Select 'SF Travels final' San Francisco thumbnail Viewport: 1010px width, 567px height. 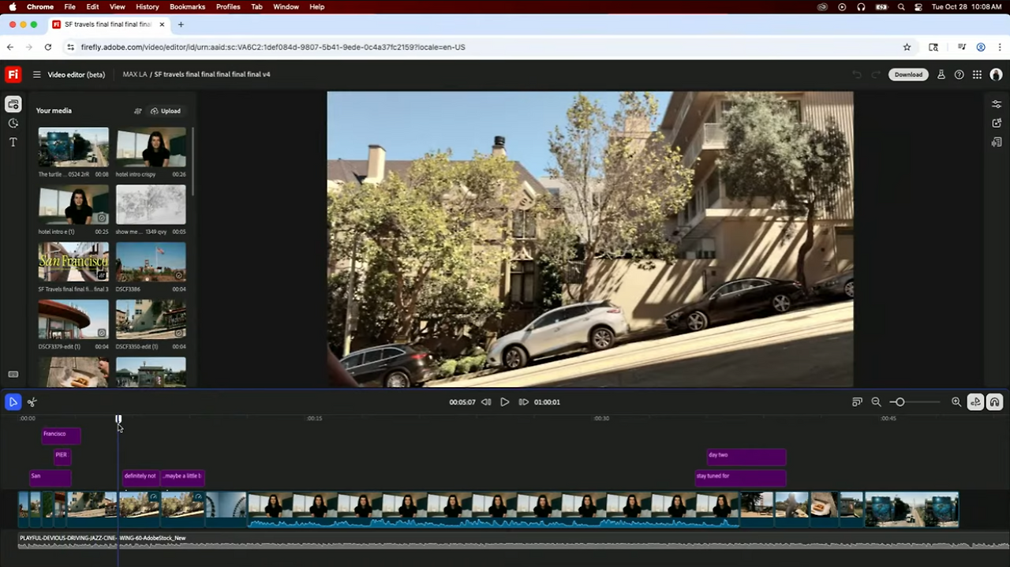(73, 263)
